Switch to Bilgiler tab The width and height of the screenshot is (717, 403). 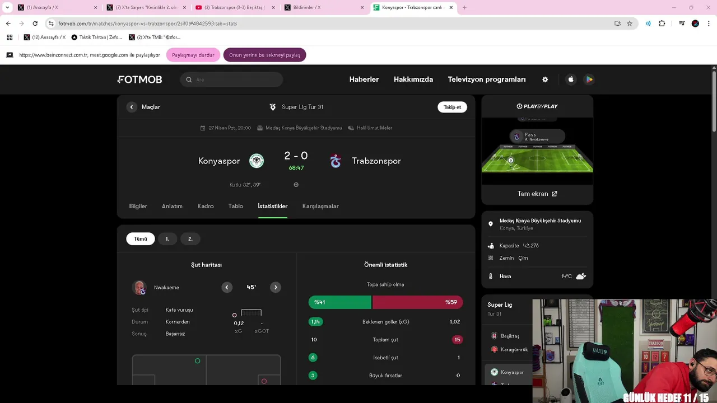[x=138, y=206]
